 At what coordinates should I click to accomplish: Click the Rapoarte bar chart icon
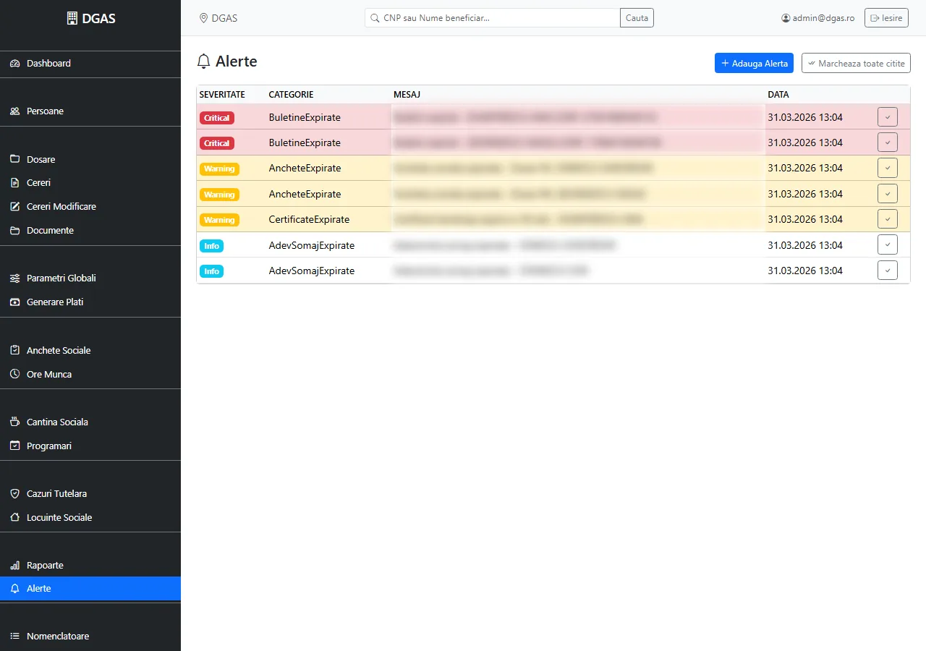pos(14,565)
